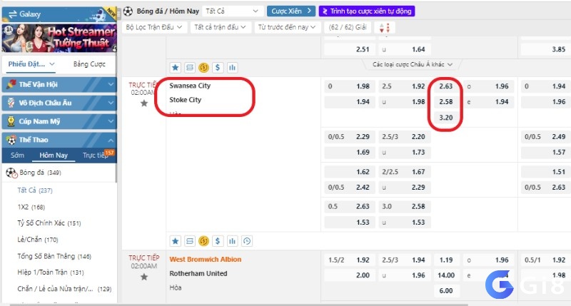
Task: Open the Bộ Lọc Trận Đấu dropdown
Action: tap(154, 27)
